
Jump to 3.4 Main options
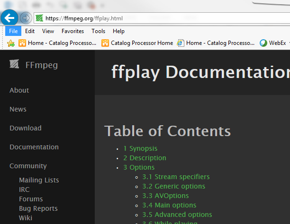(169, 205)
